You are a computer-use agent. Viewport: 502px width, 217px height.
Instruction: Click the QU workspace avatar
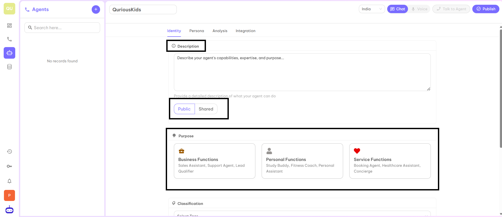(x=9, y=9)
